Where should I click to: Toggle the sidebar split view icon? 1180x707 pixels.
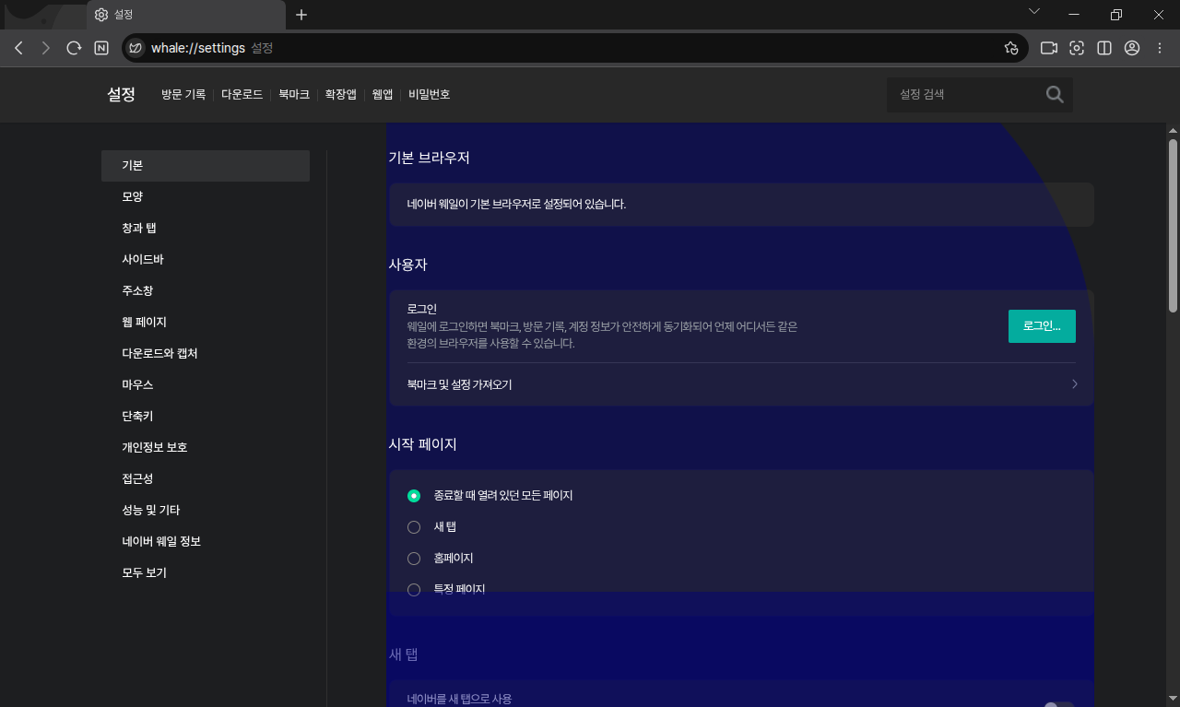point(1104,48)
